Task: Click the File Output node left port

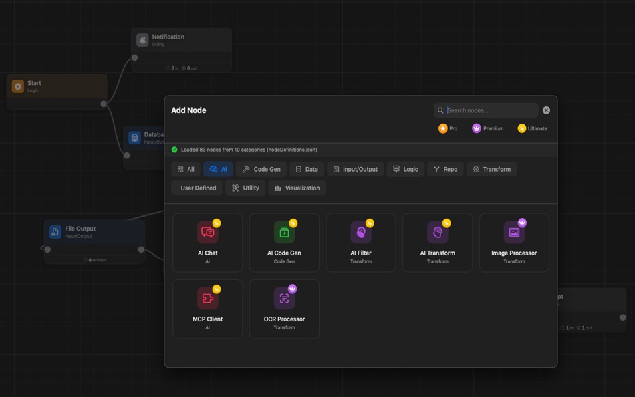Action: pyautogui.click(x=47, y=249)
